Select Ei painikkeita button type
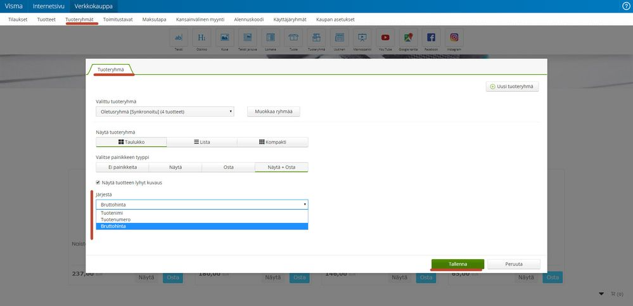Image resolution: width=633 pixels, height=306 pixels. point(122,167)
